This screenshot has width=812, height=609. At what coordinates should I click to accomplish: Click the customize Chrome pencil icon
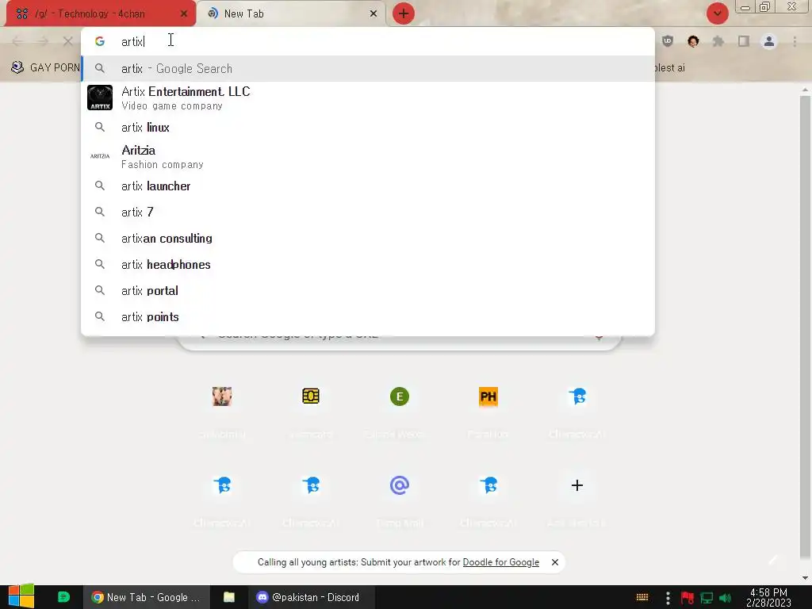coord(773,559)
